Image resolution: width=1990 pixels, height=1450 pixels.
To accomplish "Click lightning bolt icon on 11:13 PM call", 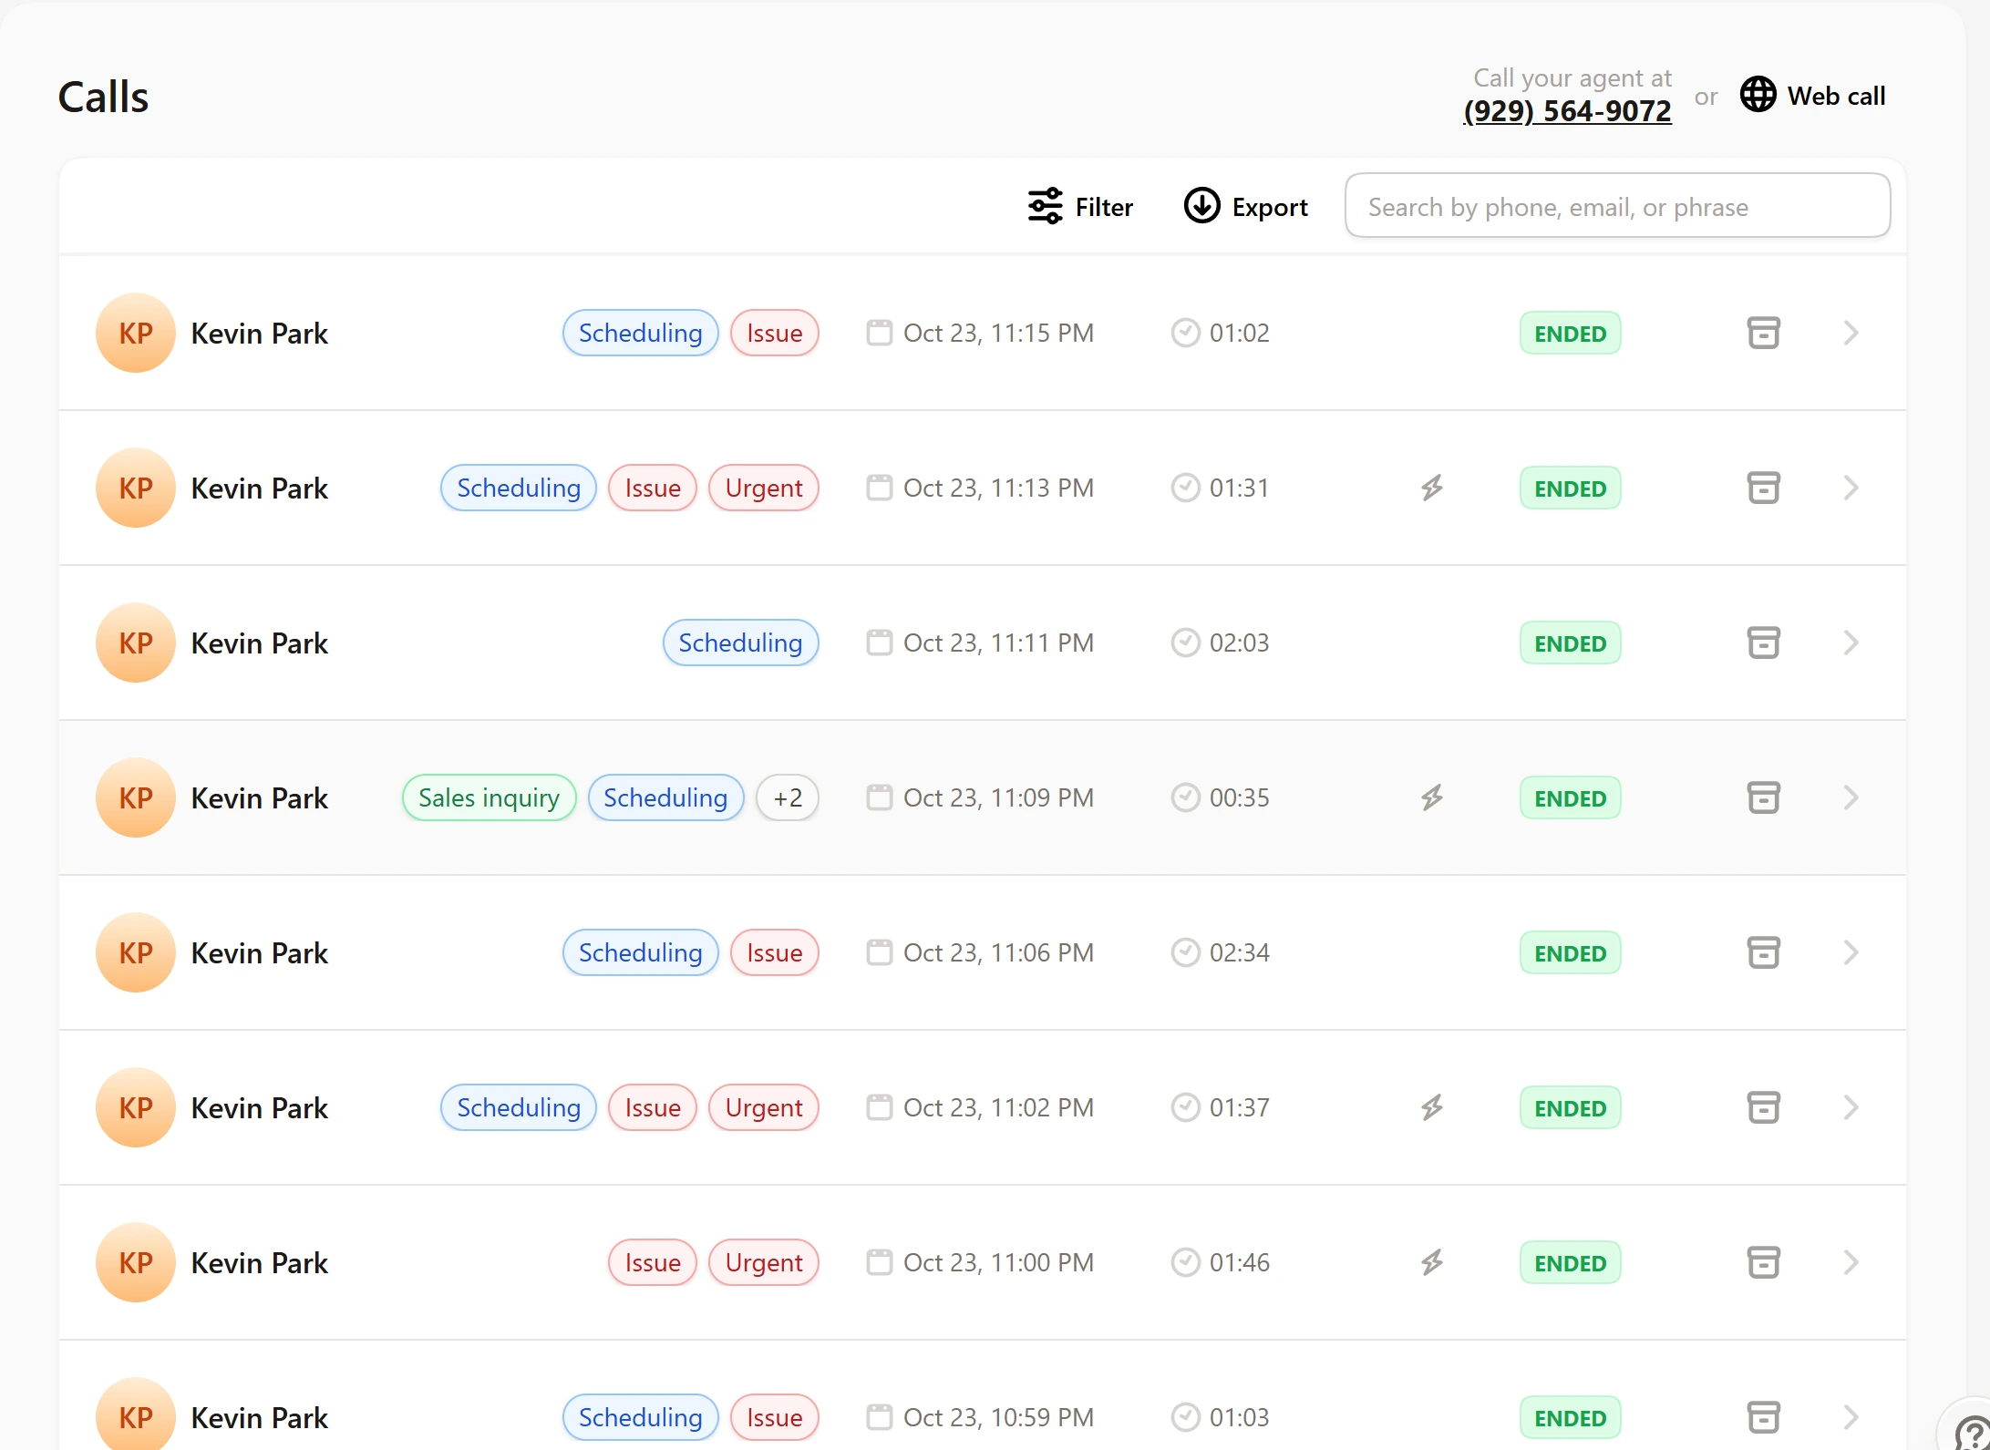I will tap(1432, 488).
